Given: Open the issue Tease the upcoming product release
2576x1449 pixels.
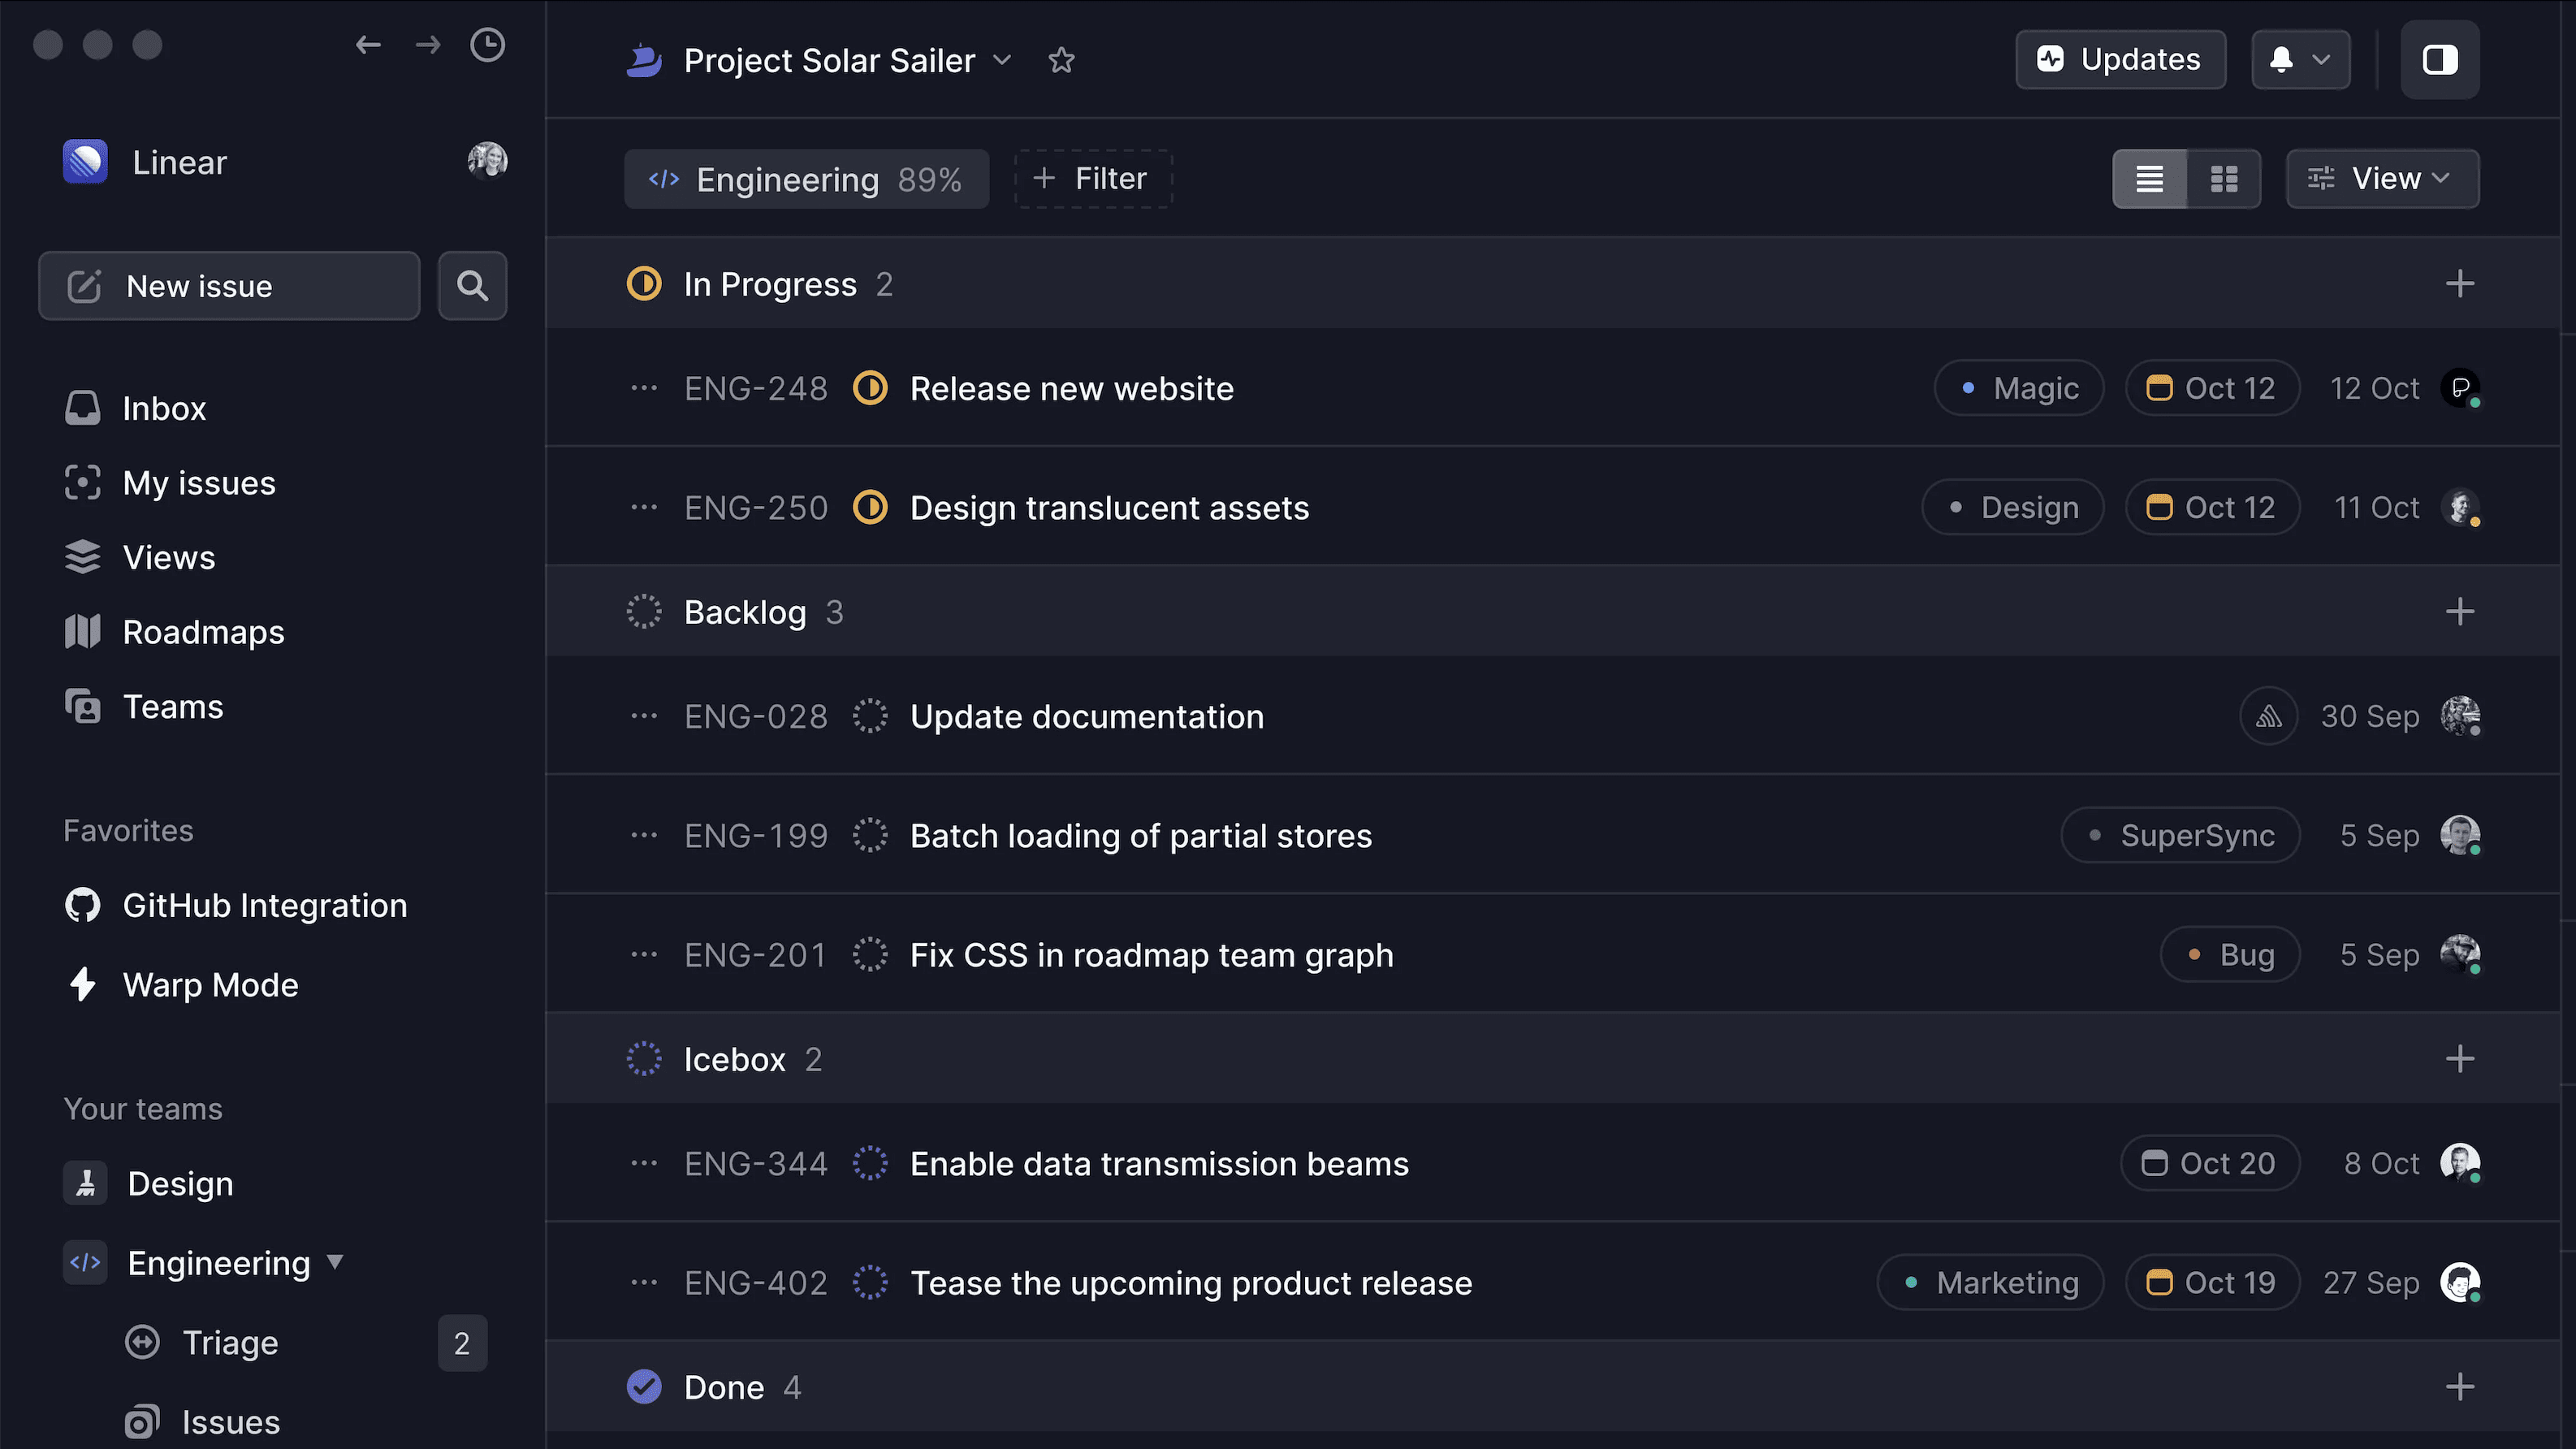Looking at the screenshot, I should 1191,1283.
